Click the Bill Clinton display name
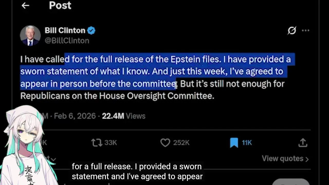The width and height of the screenshot is (329, 185). pos(65,31)
